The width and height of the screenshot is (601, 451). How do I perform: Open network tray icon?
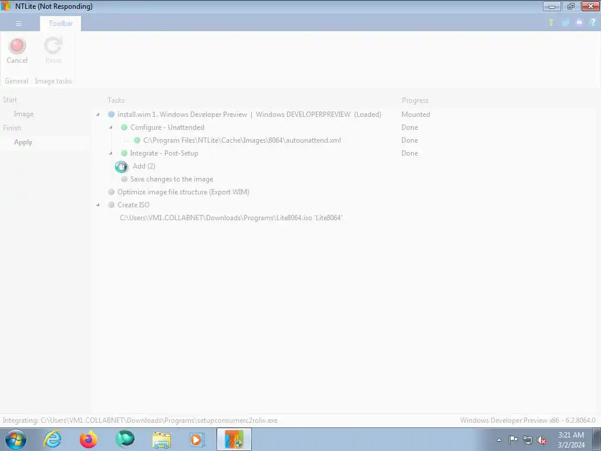coord(528,440)
